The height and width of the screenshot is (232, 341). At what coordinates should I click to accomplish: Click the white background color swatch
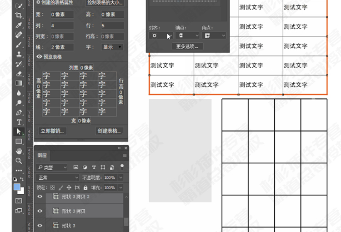(21, 192)
